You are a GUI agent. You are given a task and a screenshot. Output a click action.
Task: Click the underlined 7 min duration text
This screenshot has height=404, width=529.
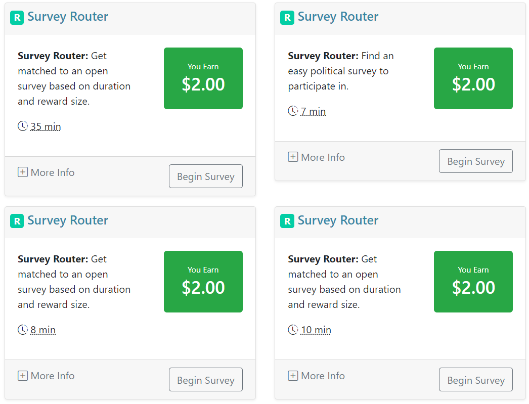tap(313, 111)
